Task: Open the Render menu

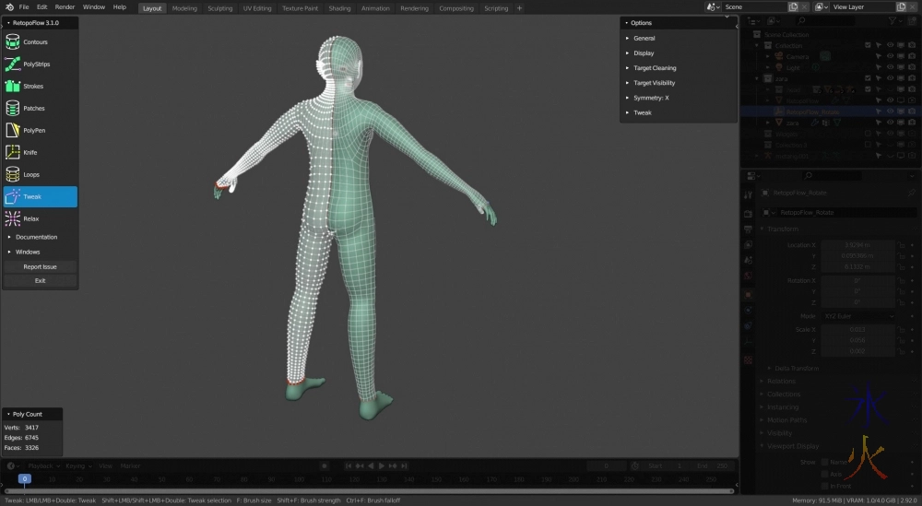Action: [65, 7]
